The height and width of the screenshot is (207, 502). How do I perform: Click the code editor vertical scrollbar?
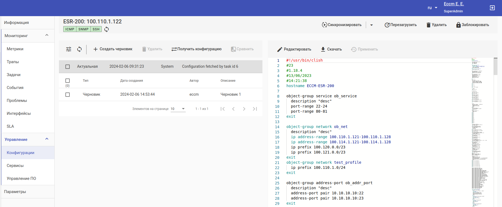[x=496, y=67]
